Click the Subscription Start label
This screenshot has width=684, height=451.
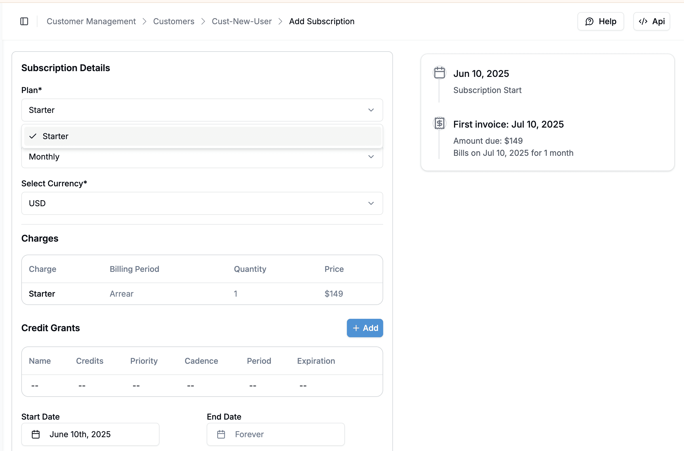487,90
